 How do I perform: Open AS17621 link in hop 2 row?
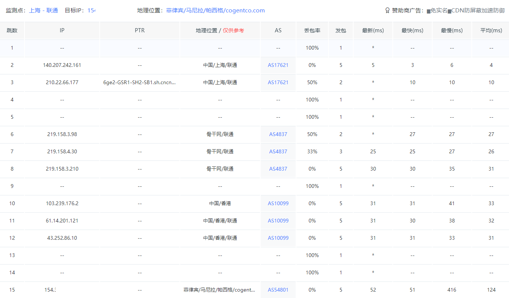[278, 65]
